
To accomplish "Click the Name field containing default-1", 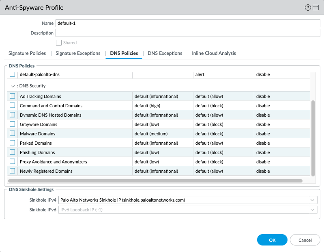I will point(187,24).
